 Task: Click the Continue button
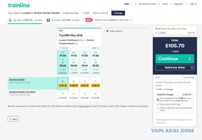click(175, 59)
